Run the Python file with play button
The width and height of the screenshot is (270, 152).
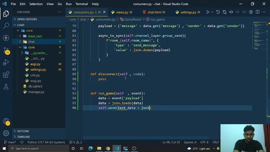pyautogui.click(x=208, y=12)
